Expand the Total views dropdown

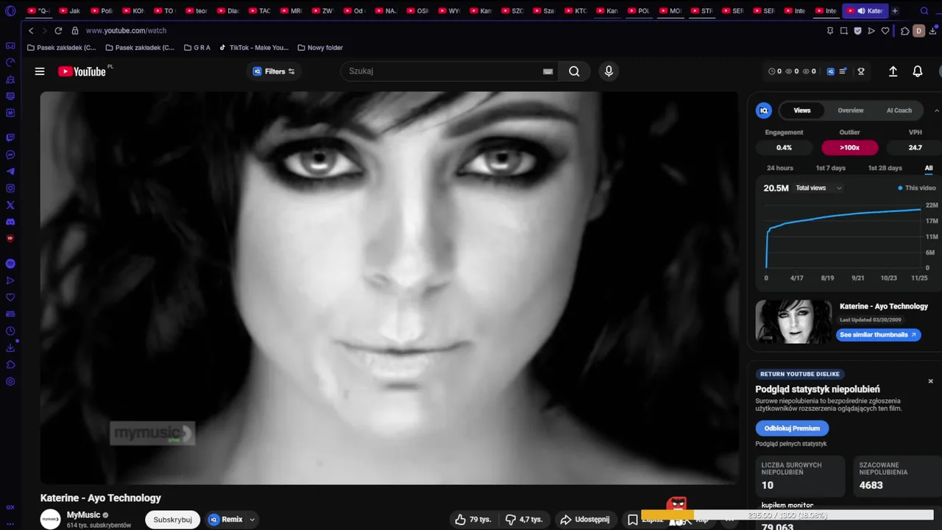[x=819, y=188]
